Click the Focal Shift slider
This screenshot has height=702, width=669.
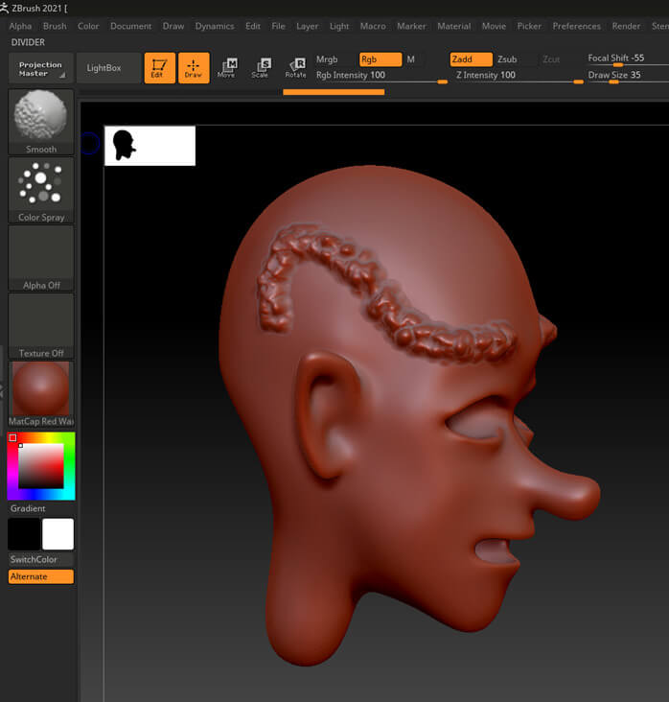point(628,59)
